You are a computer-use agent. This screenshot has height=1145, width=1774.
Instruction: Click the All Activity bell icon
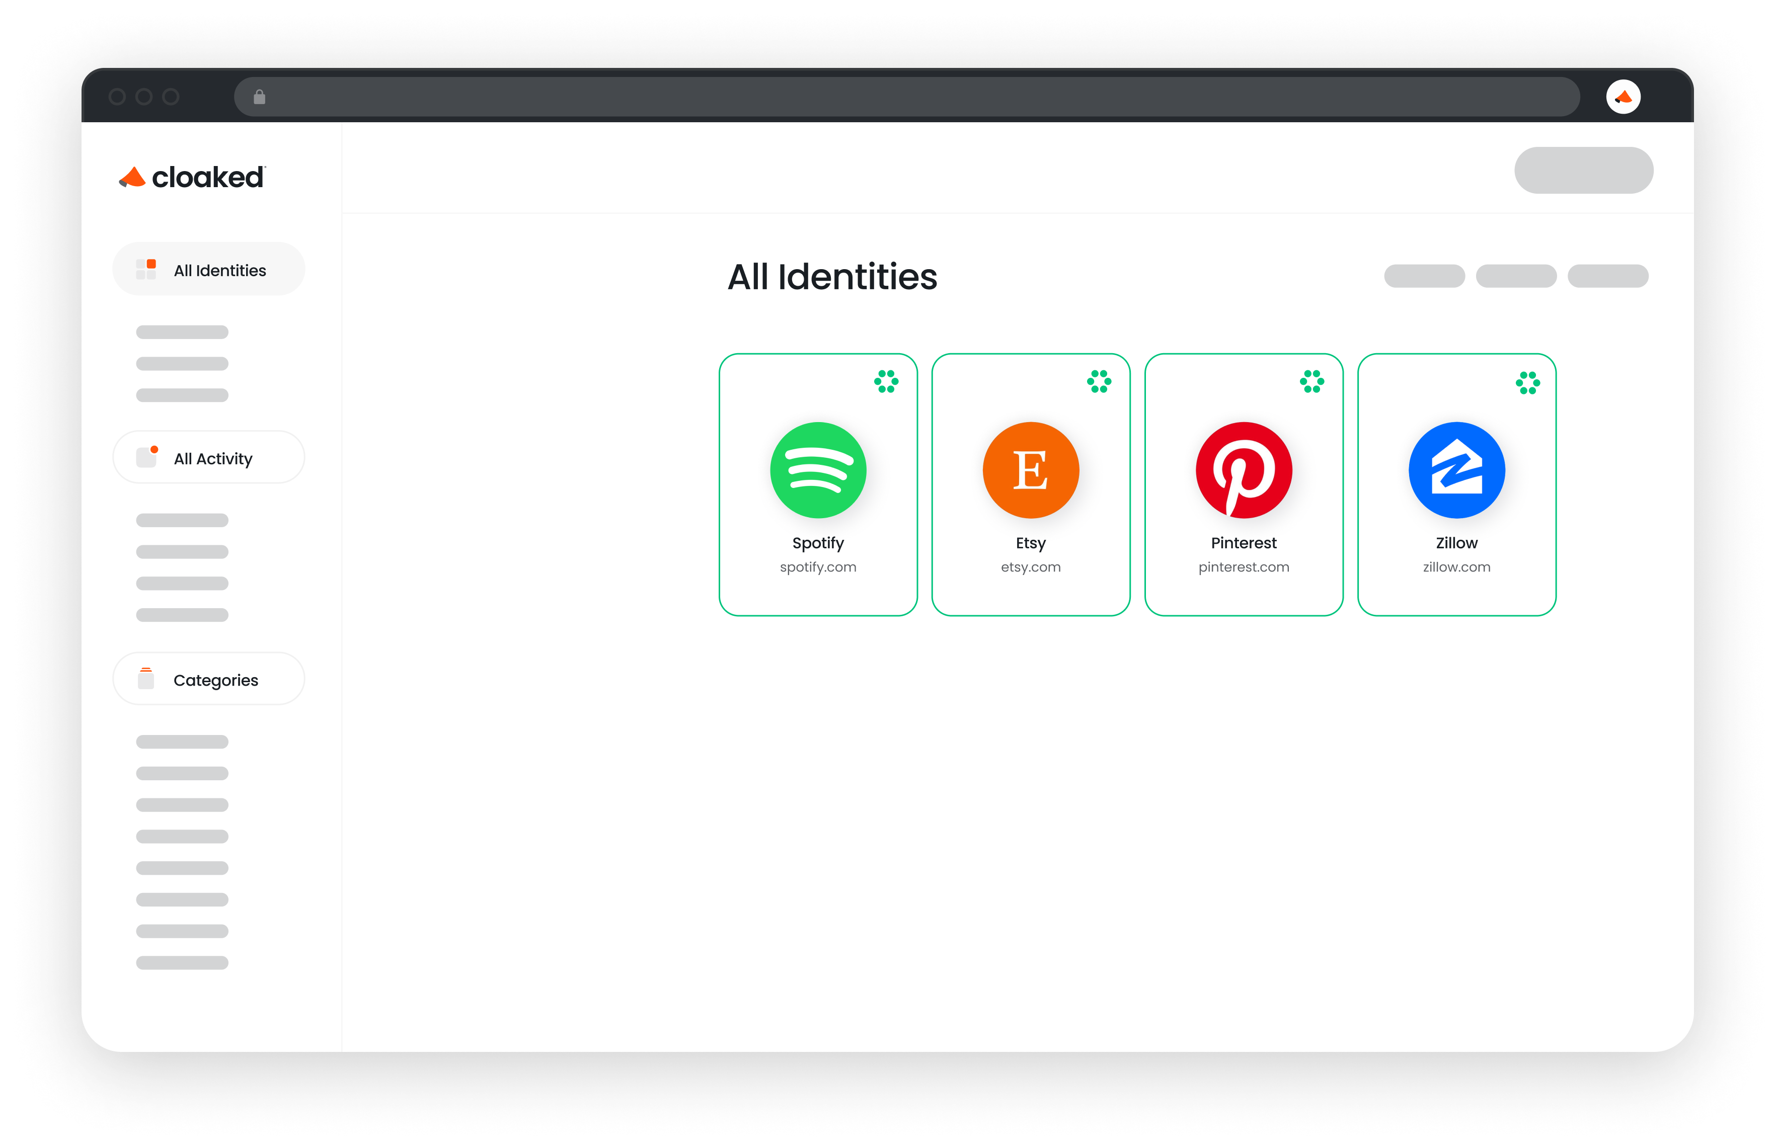pyautogui.click(x=146, y=456)
